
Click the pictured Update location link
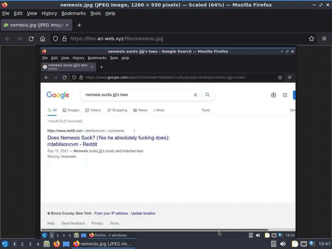tap(143, 213)
